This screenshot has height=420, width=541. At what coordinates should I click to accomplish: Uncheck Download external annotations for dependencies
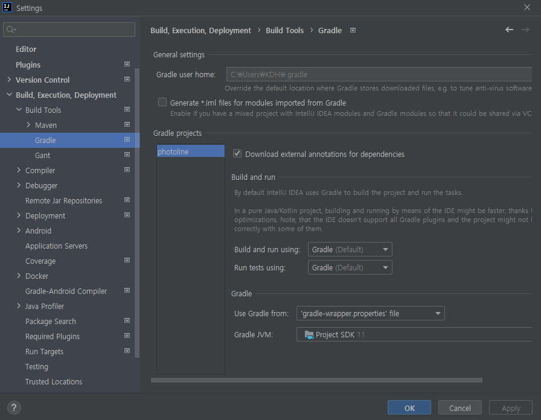pyautogui.click(x=237, y=153)
